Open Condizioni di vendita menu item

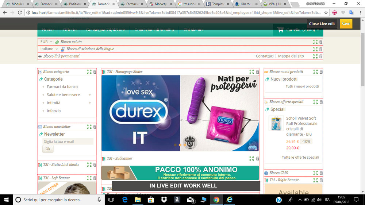(154, 30)
